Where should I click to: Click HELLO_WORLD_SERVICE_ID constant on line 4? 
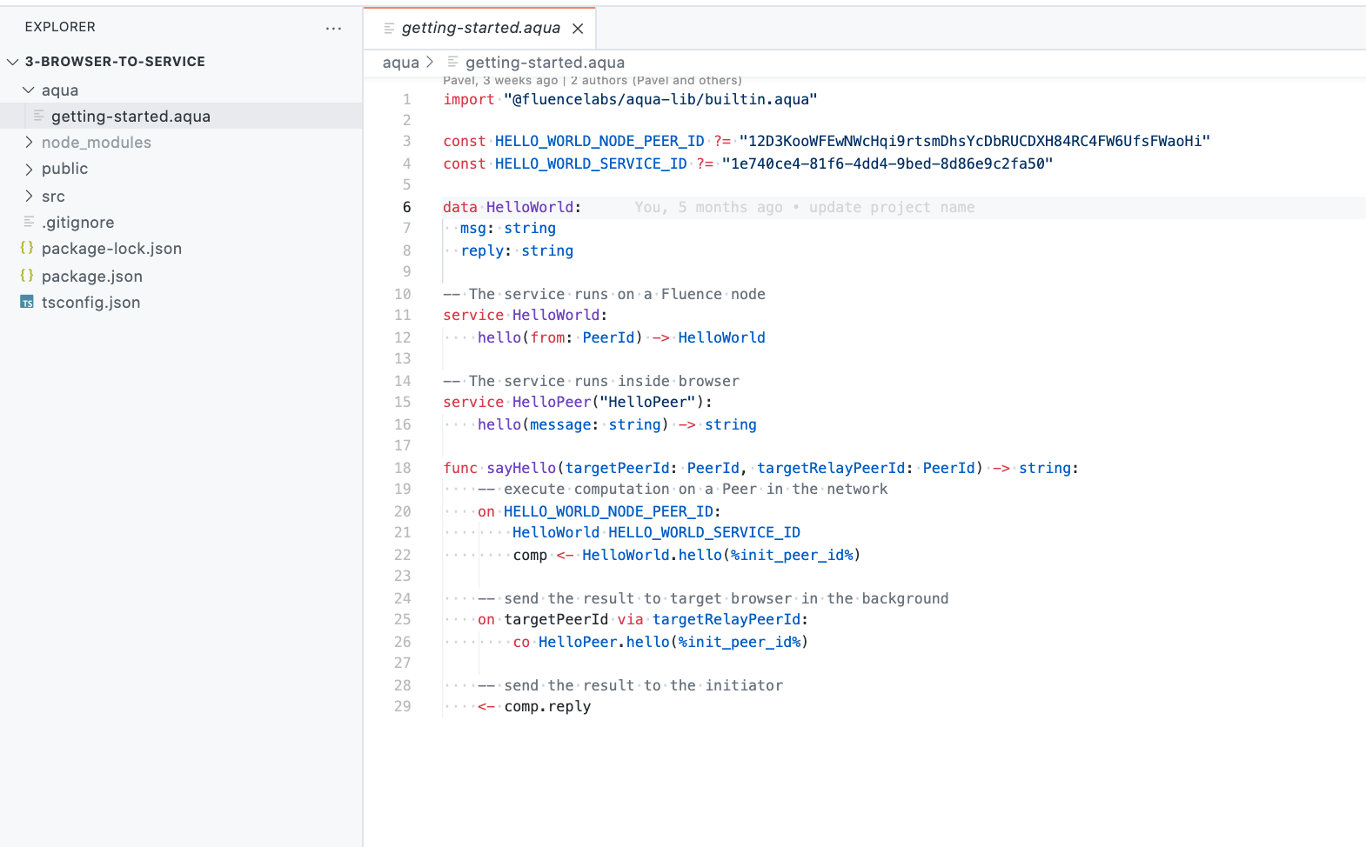[x=591, y=163]
